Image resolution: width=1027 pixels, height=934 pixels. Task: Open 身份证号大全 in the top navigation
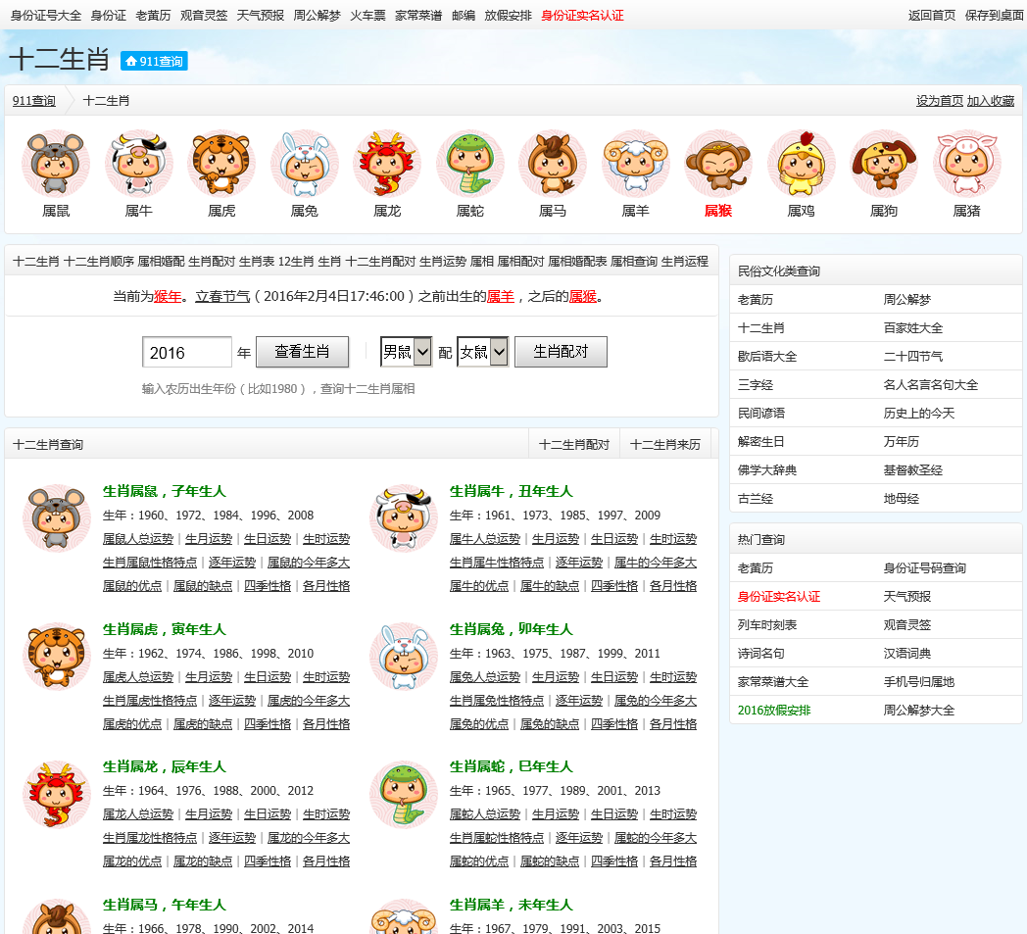pyautogui.click(x=46, y=15)
